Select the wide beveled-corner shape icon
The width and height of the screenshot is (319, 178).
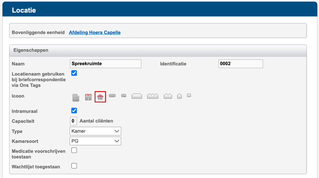137,96
